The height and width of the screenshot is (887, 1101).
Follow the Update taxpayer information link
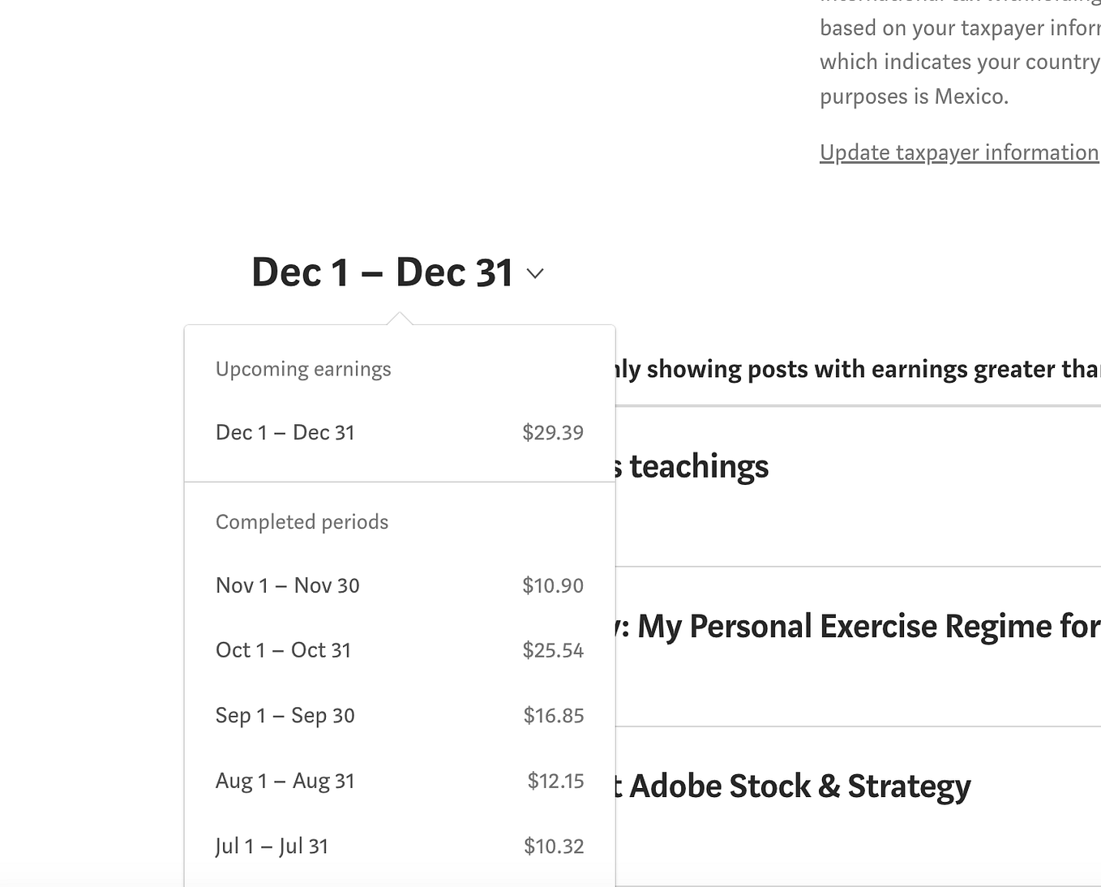pos(959,152)
